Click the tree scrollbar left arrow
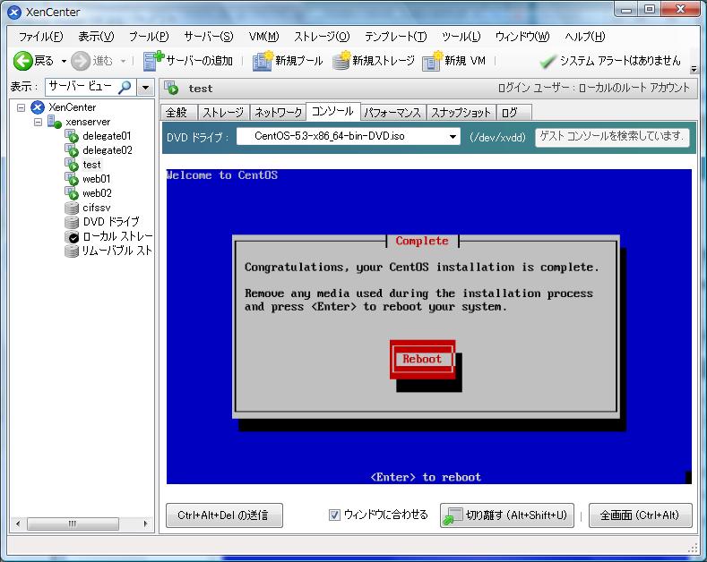707x562 pixels. [18, 524]
